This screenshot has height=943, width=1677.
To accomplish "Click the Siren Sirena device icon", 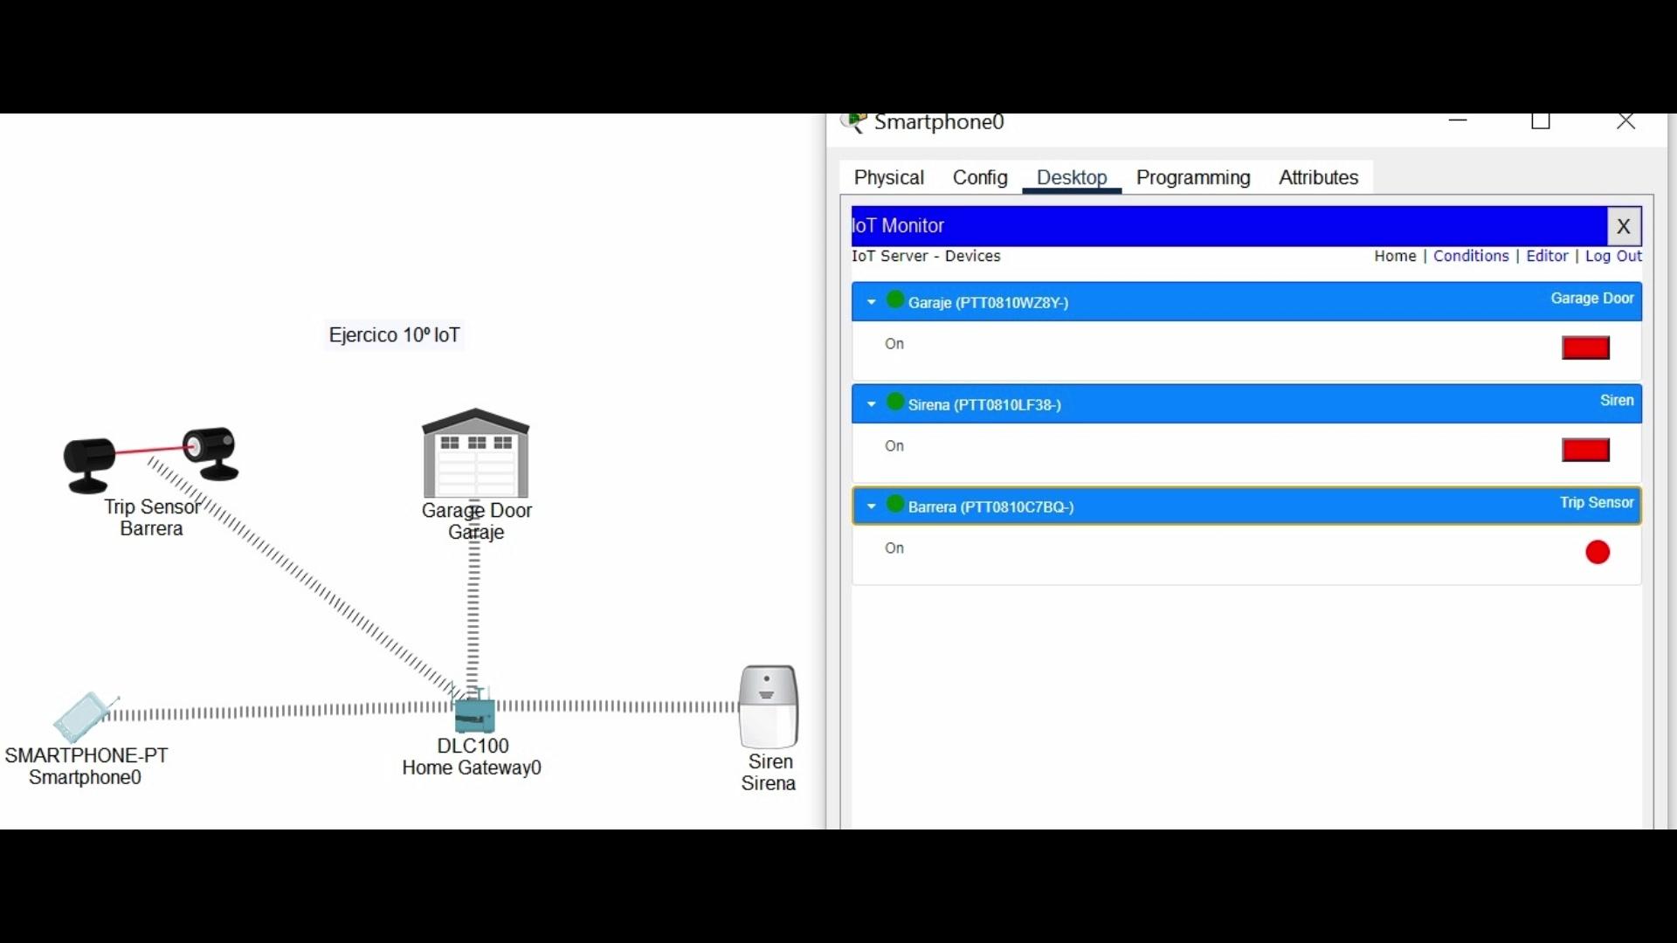I will coord(769,707).
